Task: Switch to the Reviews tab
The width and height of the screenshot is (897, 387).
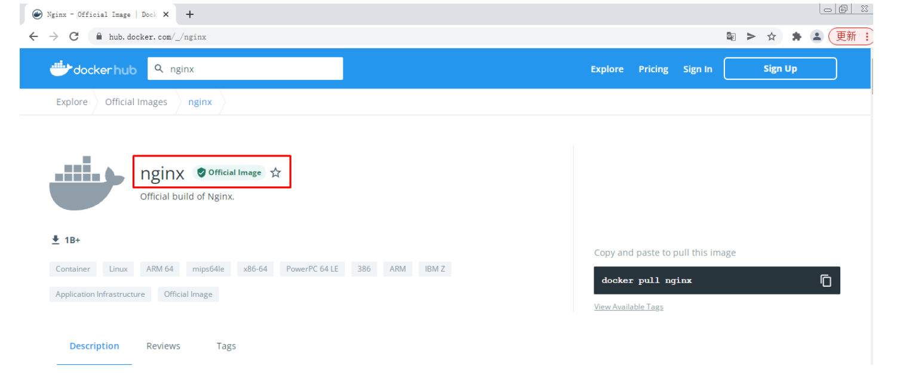Action: click(x=163, y=346)
